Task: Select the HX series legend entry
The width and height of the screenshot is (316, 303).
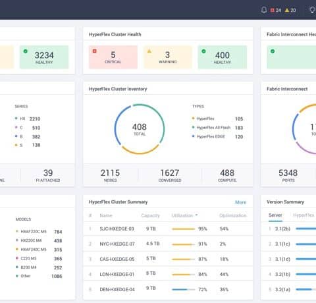Action: click(28, 119)
